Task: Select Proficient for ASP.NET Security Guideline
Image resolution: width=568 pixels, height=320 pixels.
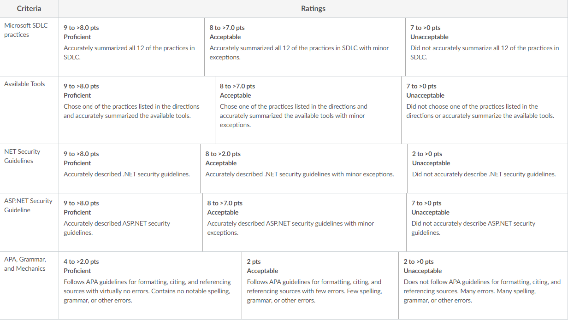Action: pyautogui.click(x=130, y=222)
